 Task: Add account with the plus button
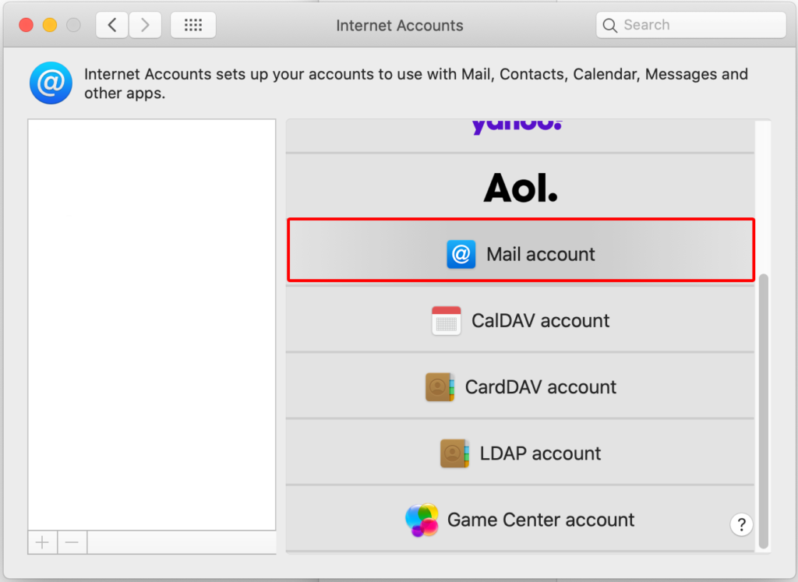pos(43,542)
